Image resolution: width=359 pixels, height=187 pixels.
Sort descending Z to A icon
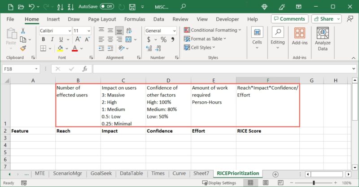71,7
